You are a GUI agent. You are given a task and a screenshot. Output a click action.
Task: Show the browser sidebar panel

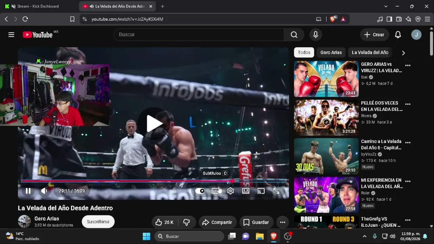(390, 19)
